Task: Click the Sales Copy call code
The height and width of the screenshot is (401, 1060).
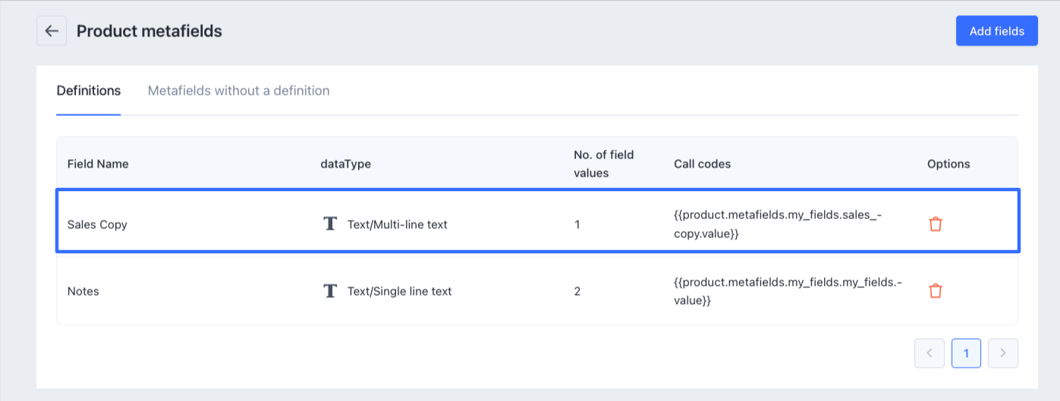Action: tap(778, 224)
